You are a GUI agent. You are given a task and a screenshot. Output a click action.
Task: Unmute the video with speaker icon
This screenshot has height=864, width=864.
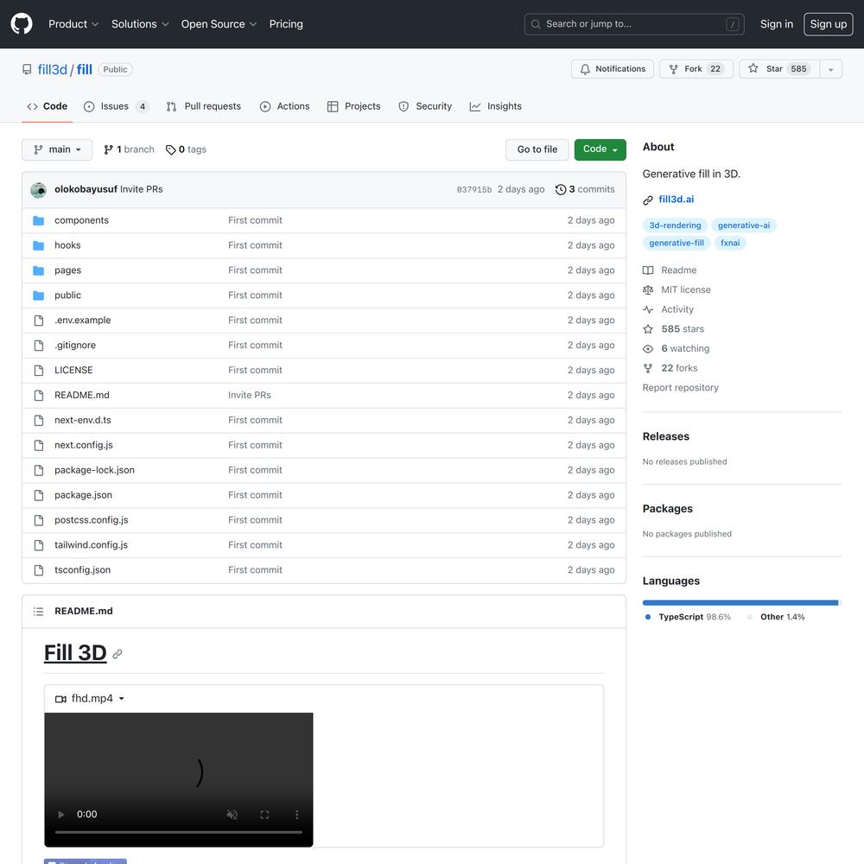coord(232,815)
